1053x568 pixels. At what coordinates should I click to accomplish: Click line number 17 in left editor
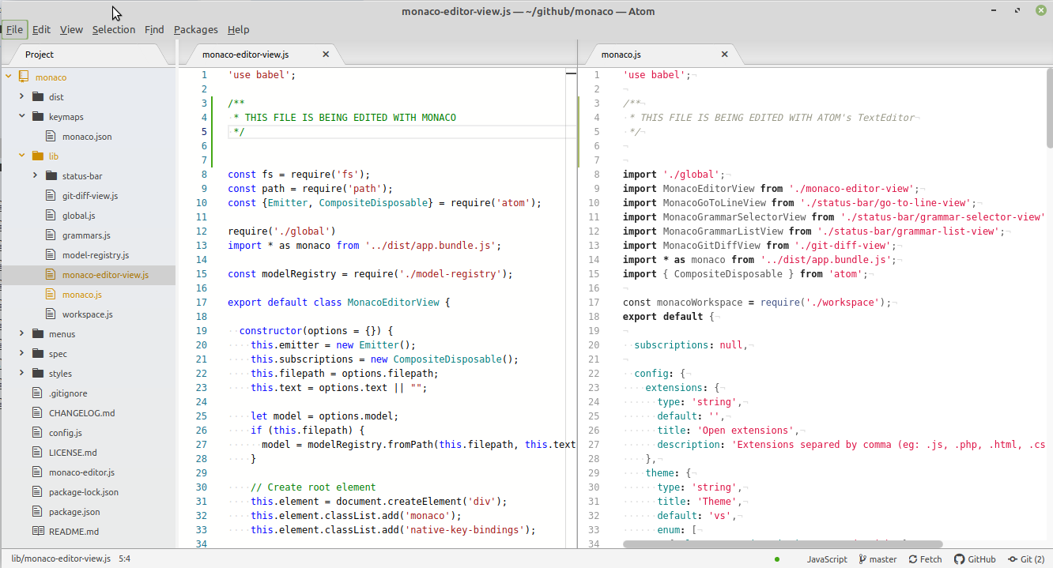coord(201,303)
